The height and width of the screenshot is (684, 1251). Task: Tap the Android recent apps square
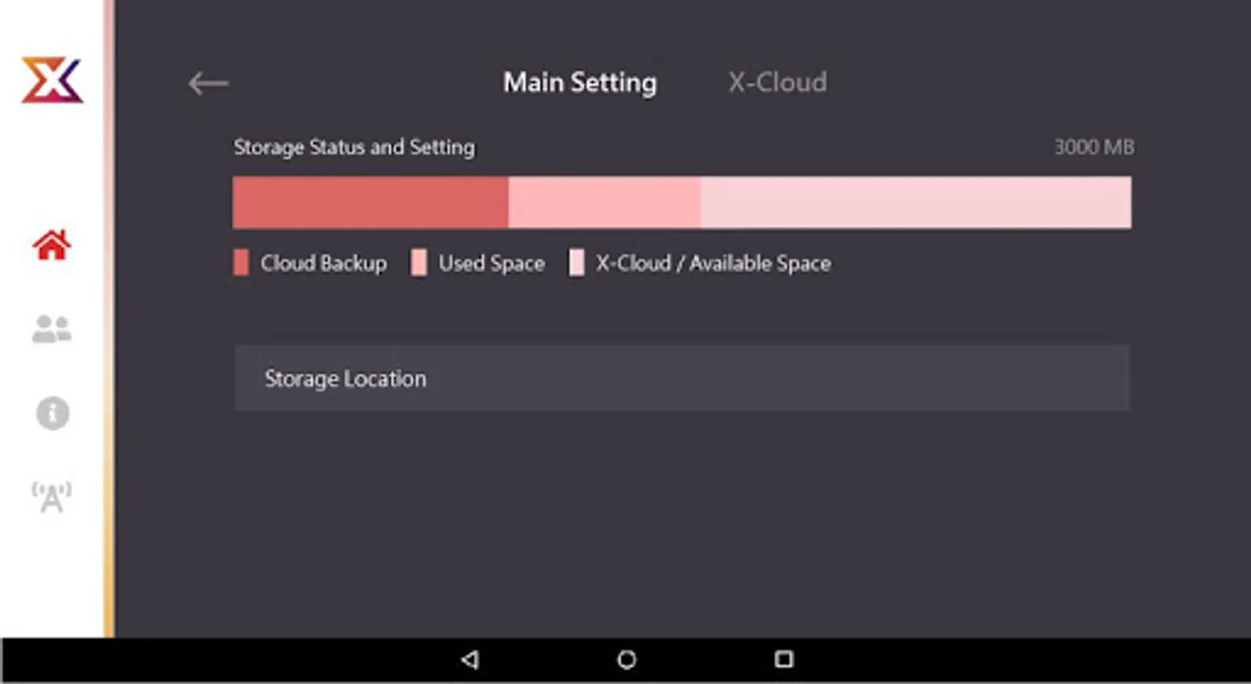point(784,659)
